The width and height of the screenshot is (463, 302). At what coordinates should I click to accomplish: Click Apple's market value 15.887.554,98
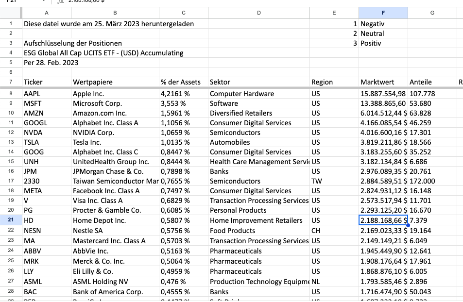(x=383, y=94)
